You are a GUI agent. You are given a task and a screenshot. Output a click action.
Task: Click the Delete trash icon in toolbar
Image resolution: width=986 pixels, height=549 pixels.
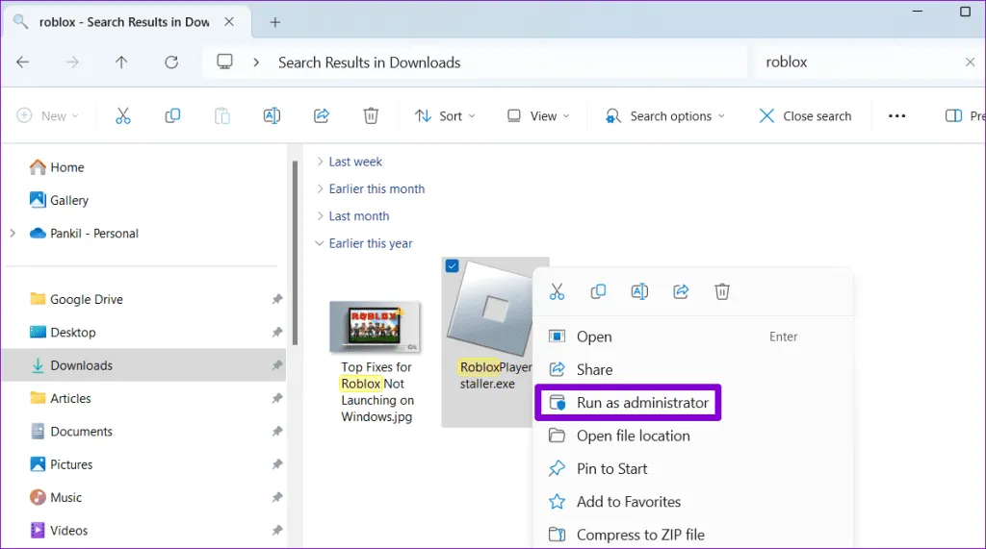click(x=371, y=115)
